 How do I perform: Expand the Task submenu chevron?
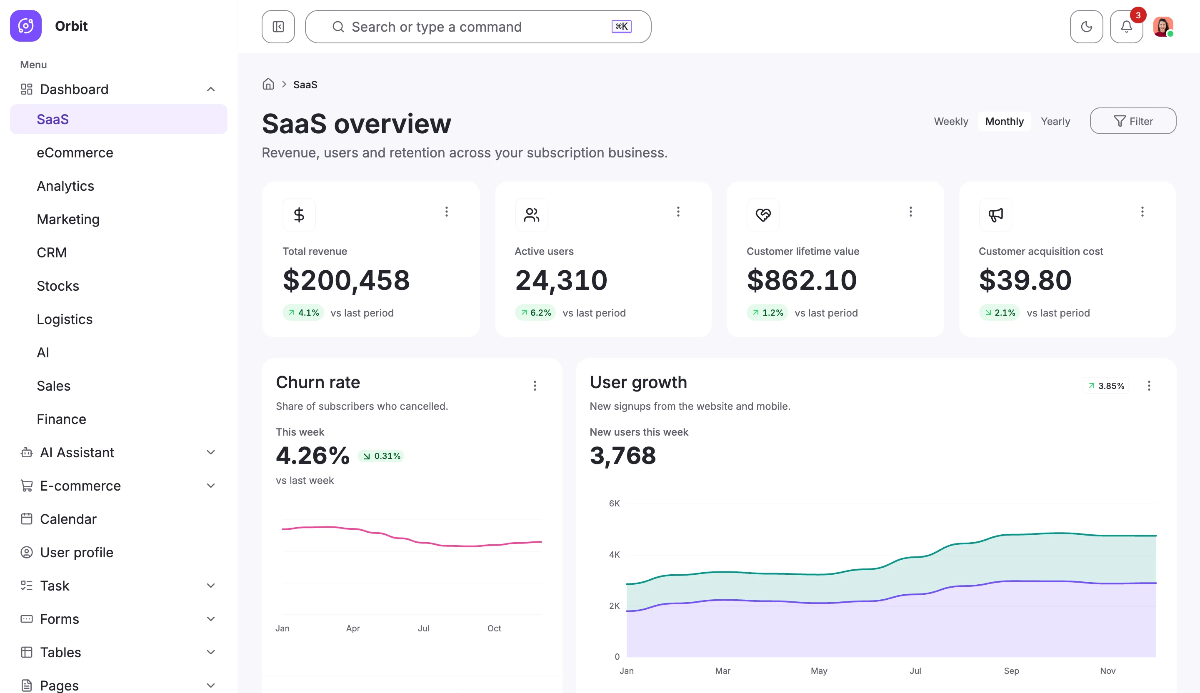pyautogui.click(x=211, y=586)
